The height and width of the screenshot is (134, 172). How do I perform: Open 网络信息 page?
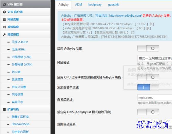coord(18,94)
